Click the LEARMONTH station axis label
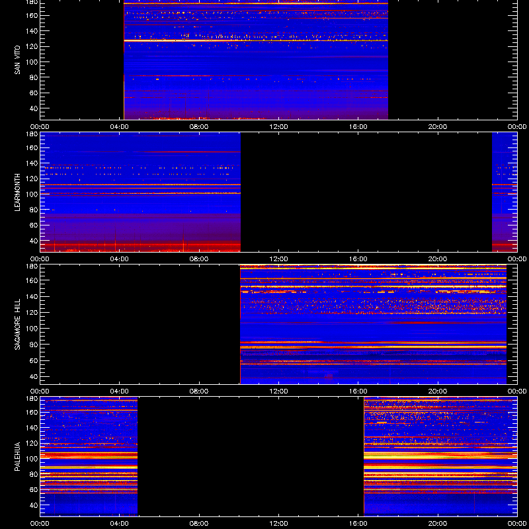The height and width of the screenshot is (529, 529). [x=17, y=192]
